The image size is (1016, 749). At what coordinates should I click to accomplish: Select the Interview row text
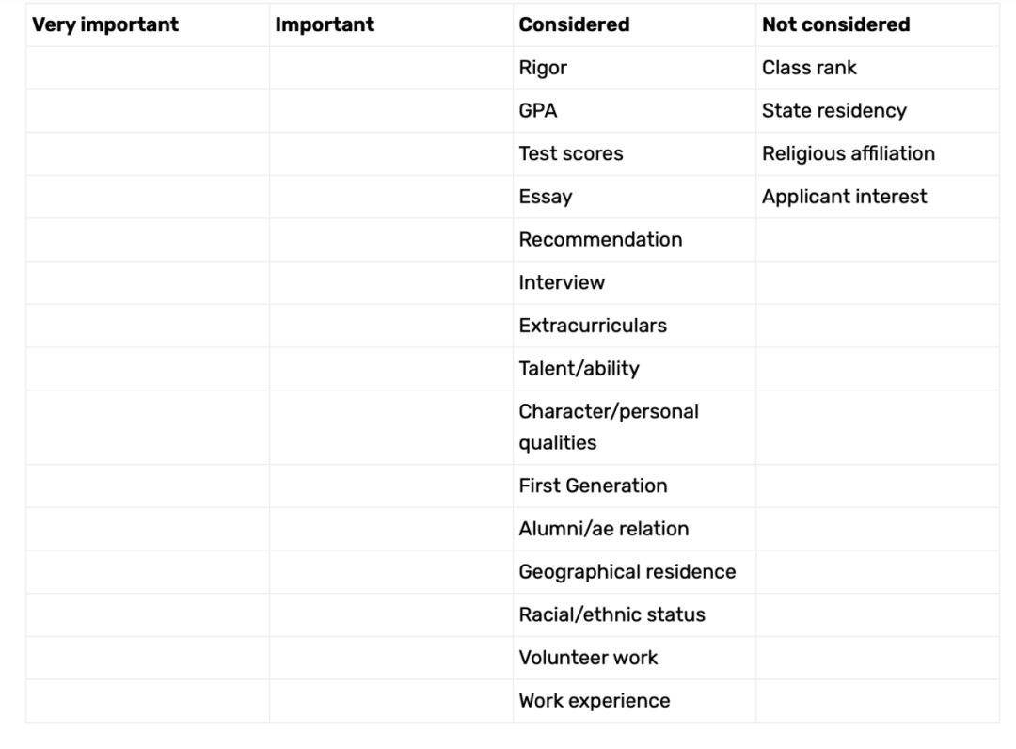coord(562,282)
